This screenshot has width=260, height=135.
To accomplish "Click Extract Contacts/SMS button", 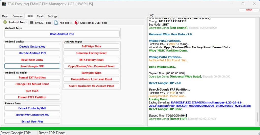I will (x=32, y=108).
